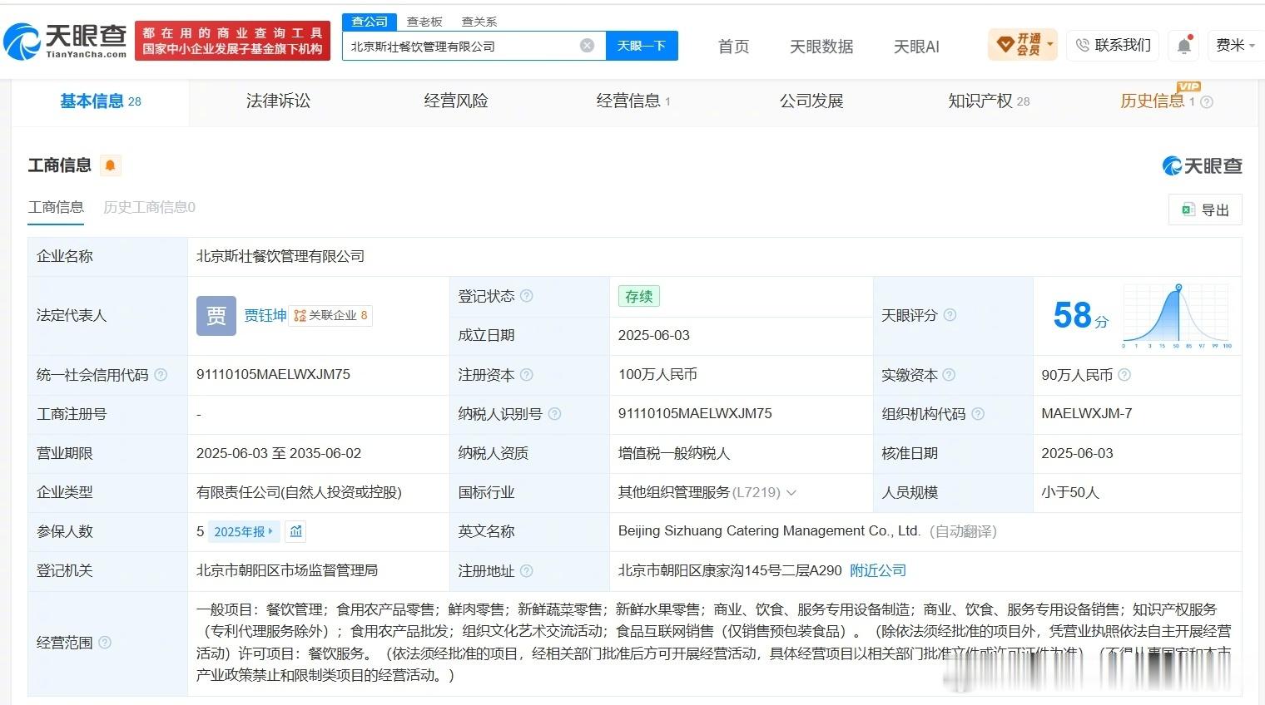
Task: Click the question mark beside 注册地址
Action: (x=527, y=571)
